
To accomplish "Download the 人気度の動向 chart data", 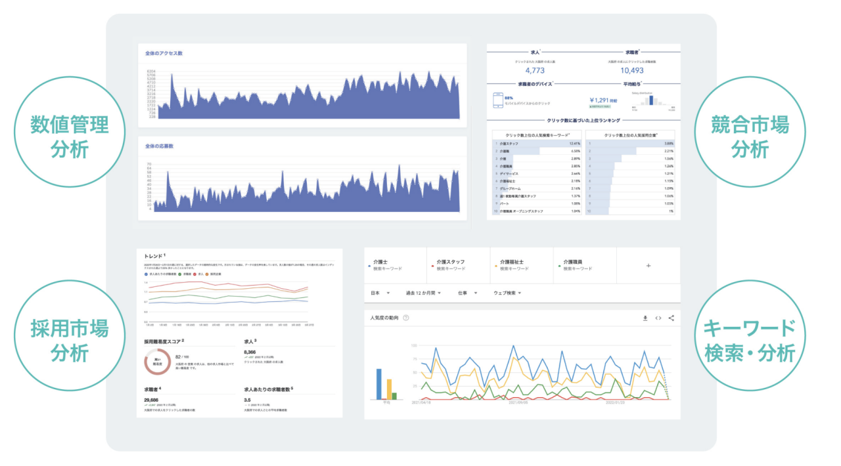I will (x=645, y=318).
